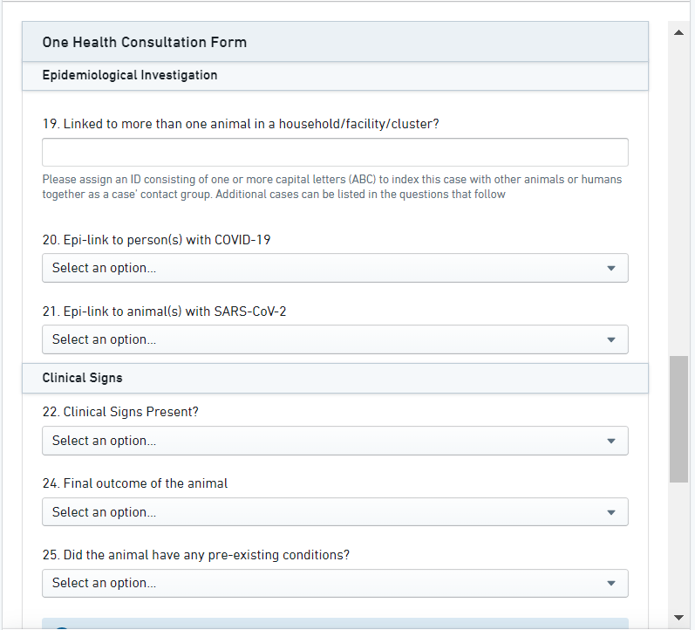Click the scrollbar down arrow

pyautogui.click(x=678, y=618)
